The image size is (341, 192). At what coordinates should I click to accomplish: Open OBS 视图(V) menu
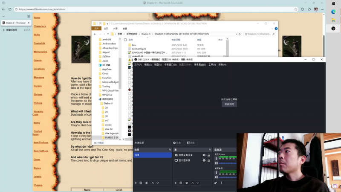click(158, 65)
